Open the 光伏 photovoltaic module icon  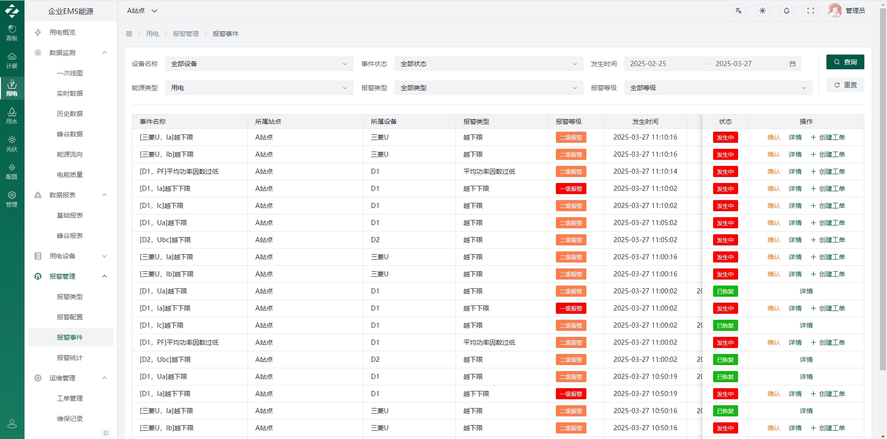pyautogui.click(x=12, y=144)
